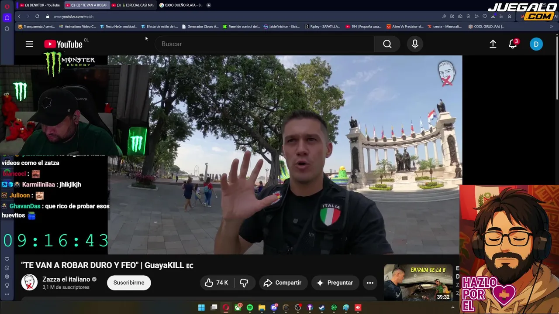Like the video with 74 K
This screenshot has width=559, height=314.
click(217, 283)
